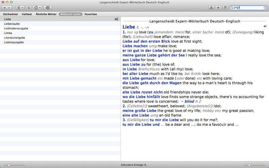The width and height of the screenshot is (269, 168).
Task: Open the Favoriten tab
Action: pos(91,14)
